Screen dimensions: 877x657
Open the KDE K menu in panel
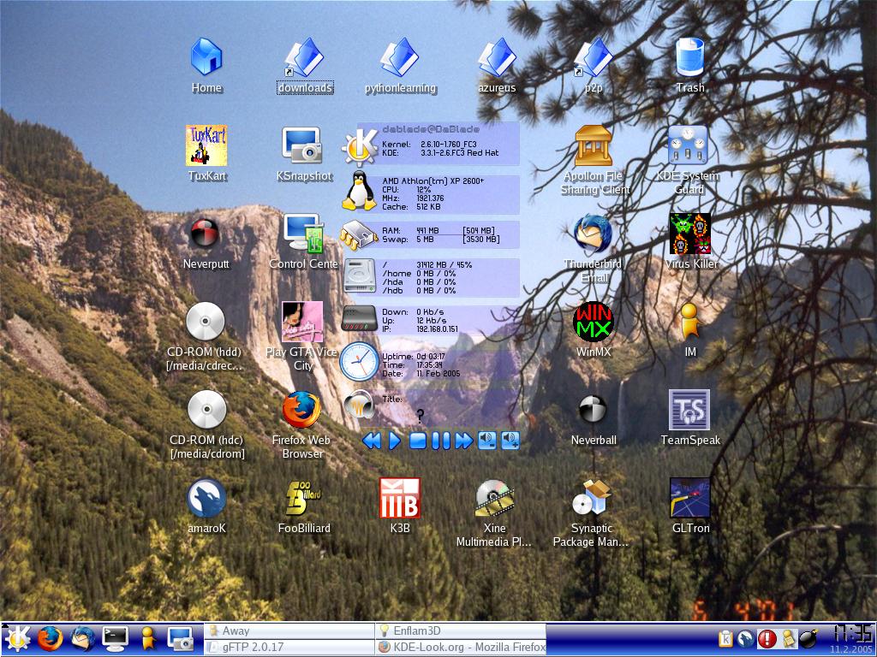[x=17, y=638]
